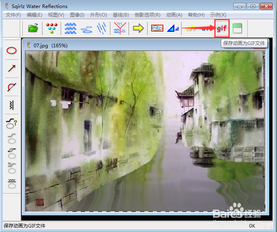Open the 帮助(H) menu
Viewport: 277px width, 232px height.
coord(196,15)
